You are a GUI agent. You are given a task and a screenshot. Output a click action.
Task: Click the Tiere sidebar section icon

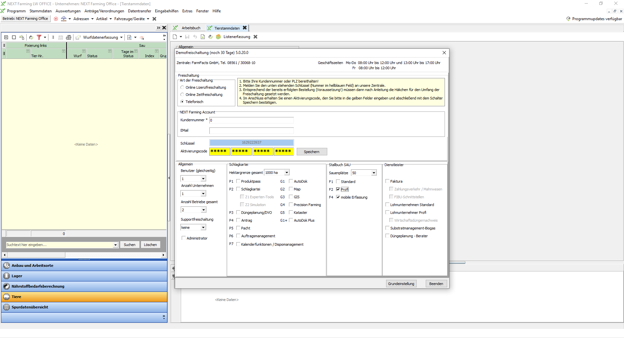pos(6,297)
